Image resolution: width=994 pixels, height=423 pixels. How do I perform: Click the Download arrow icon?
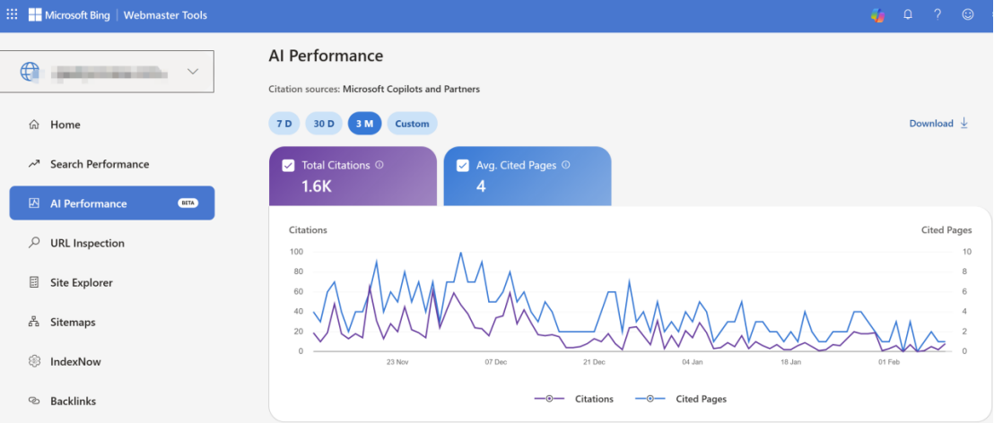tap(964, 123)
